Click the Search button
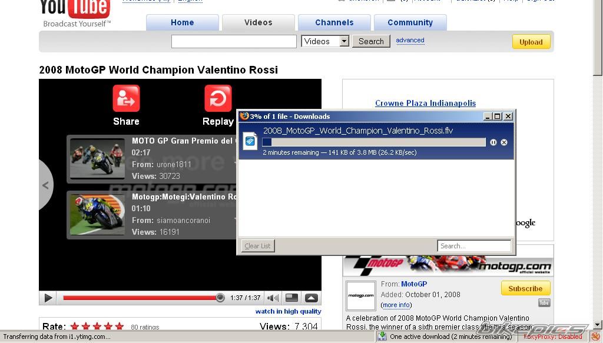Screen dimensions: 603x343 point(371,41)
